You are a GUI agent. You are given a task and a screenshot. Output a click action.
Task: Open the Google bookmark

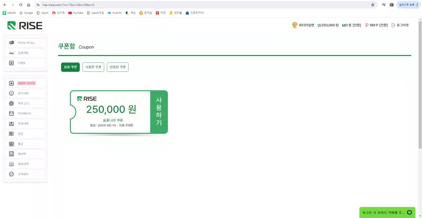coord(26,12)
